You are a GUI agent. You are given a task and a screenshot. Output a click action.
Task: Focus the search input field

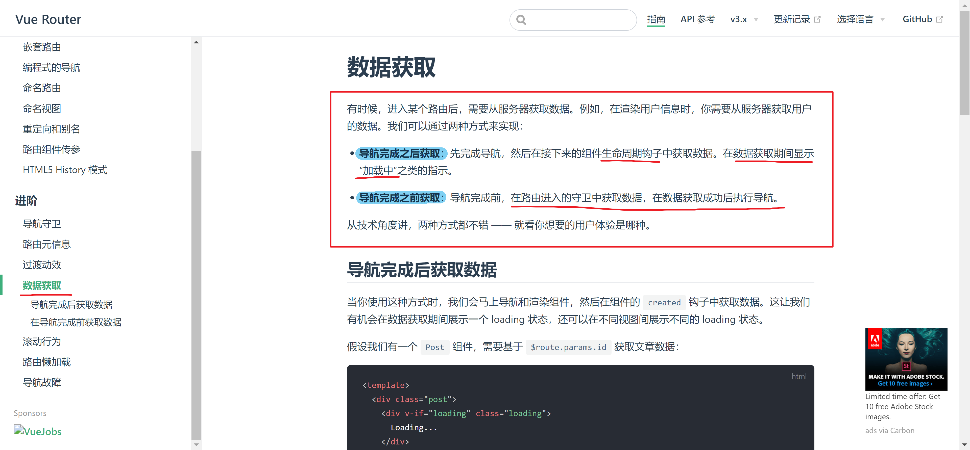point(580,20)
